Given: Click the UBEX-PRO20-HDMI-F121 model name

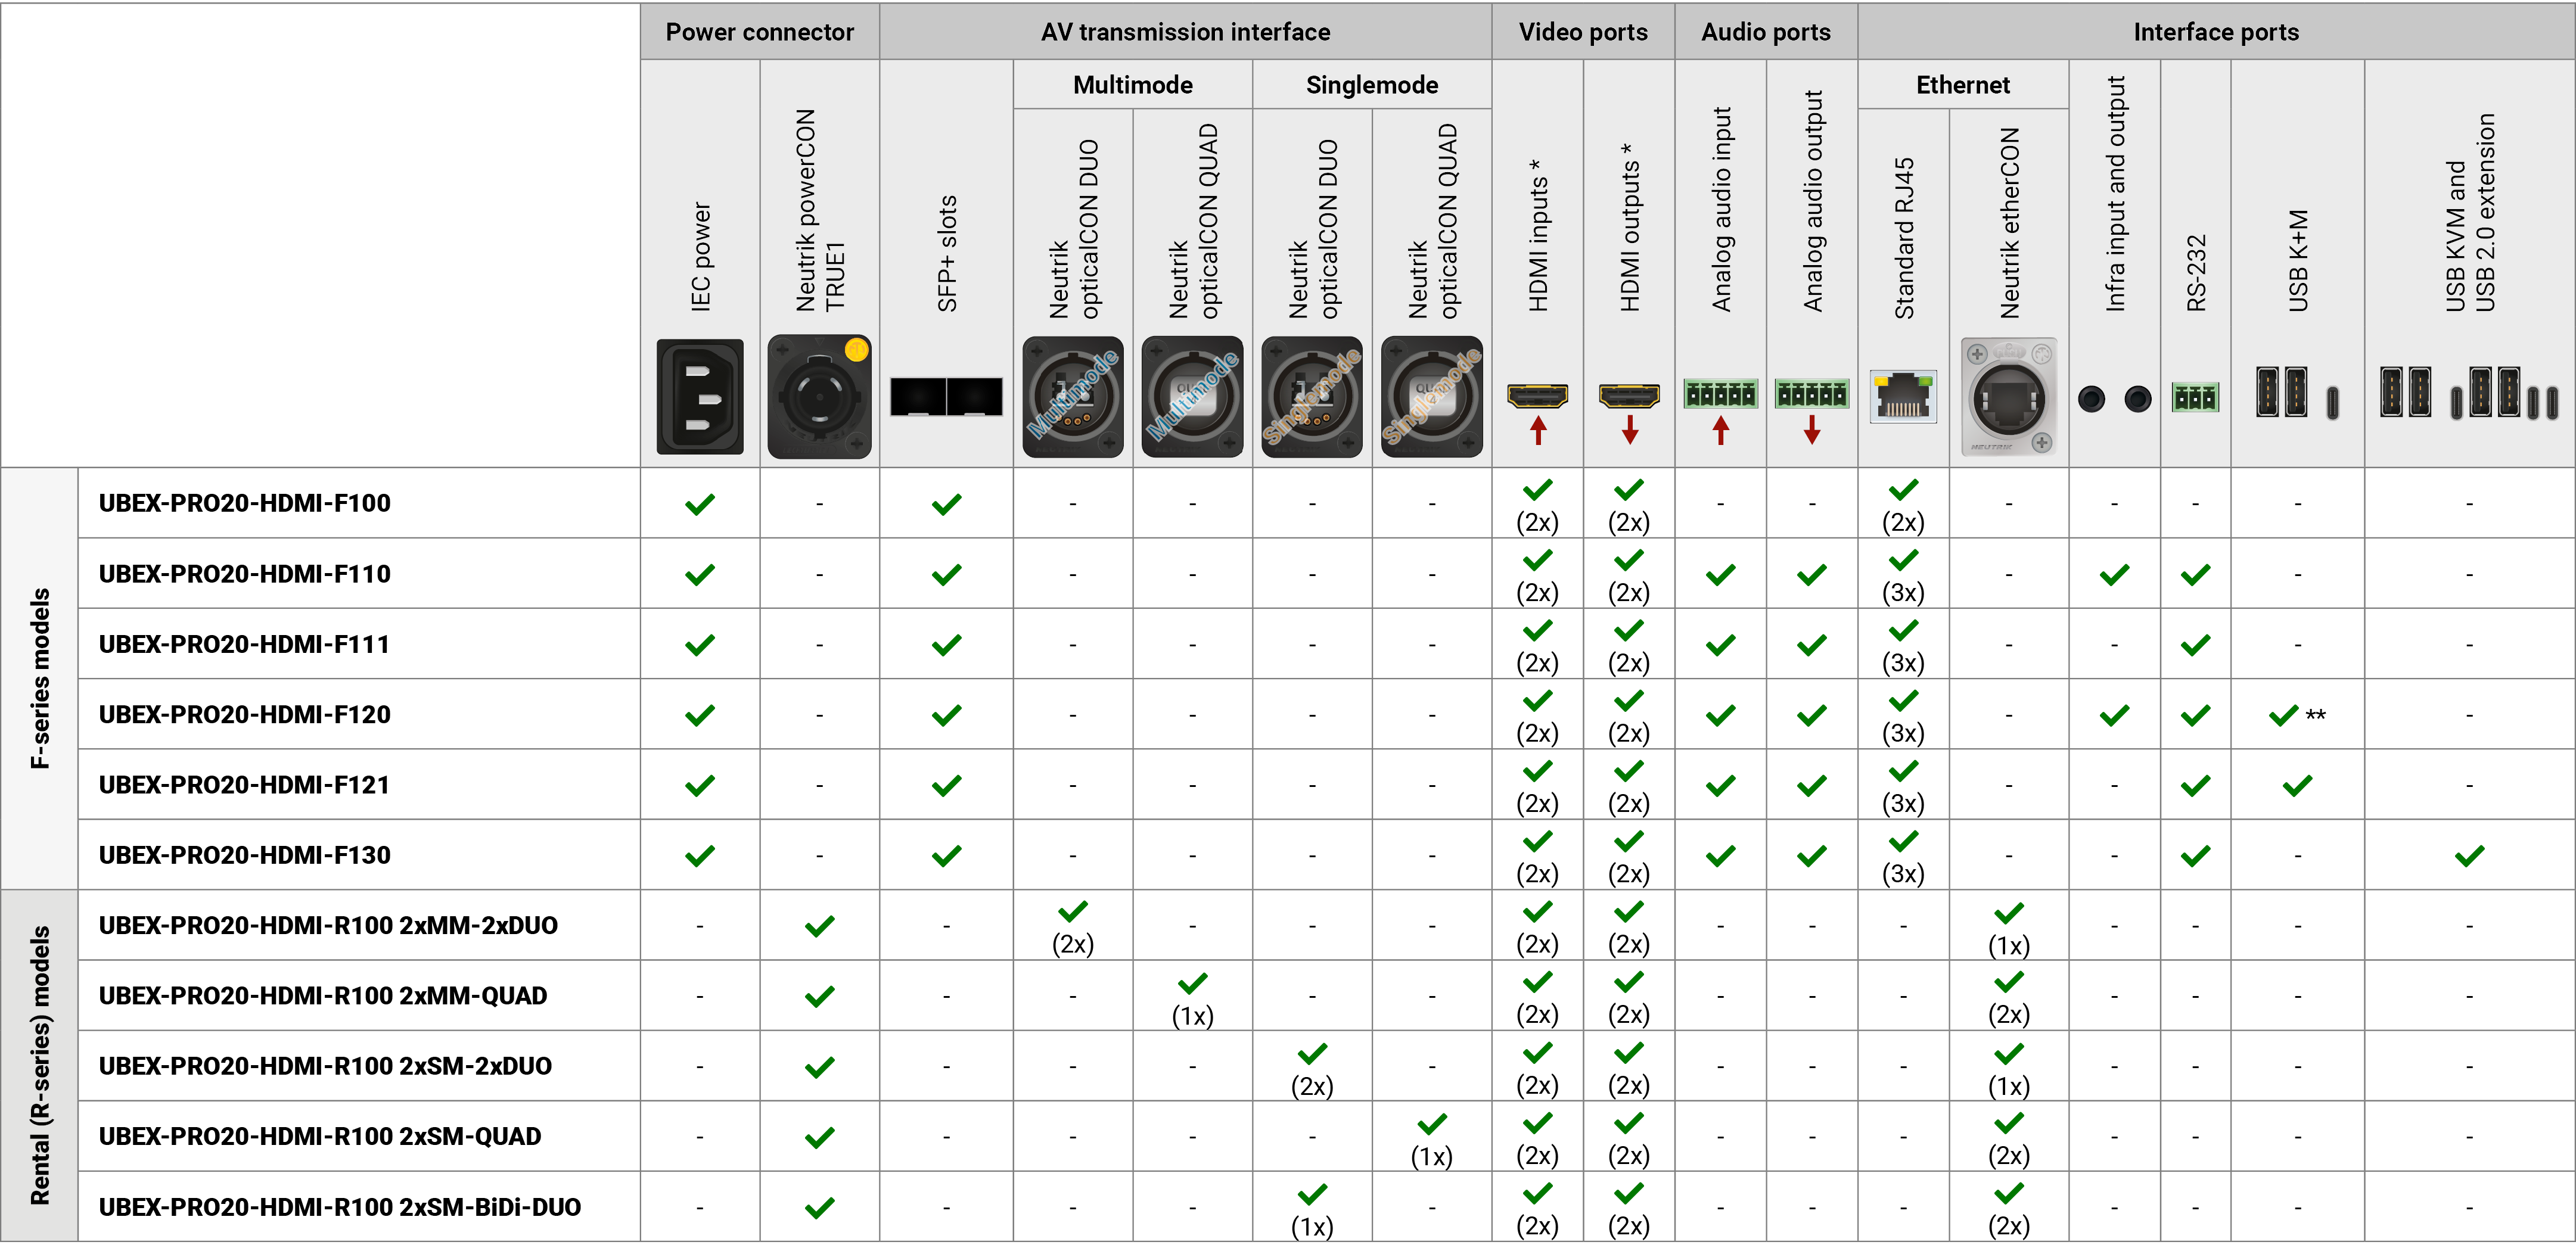Looking at the screenshot, I should pyautogui.click(x=244, y=785).
